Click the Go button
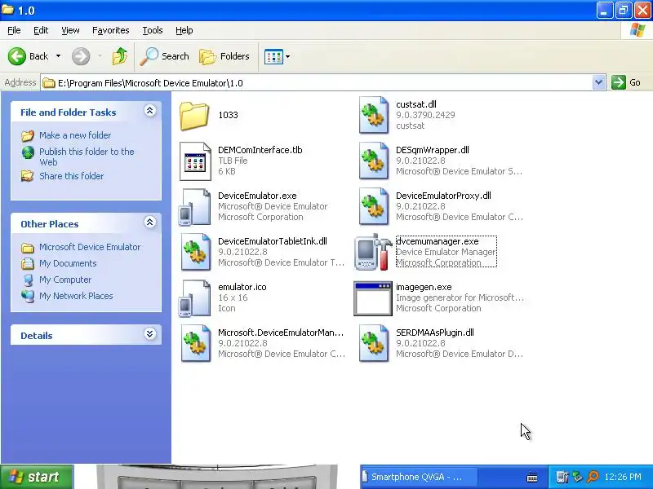 tap(626, 82)
